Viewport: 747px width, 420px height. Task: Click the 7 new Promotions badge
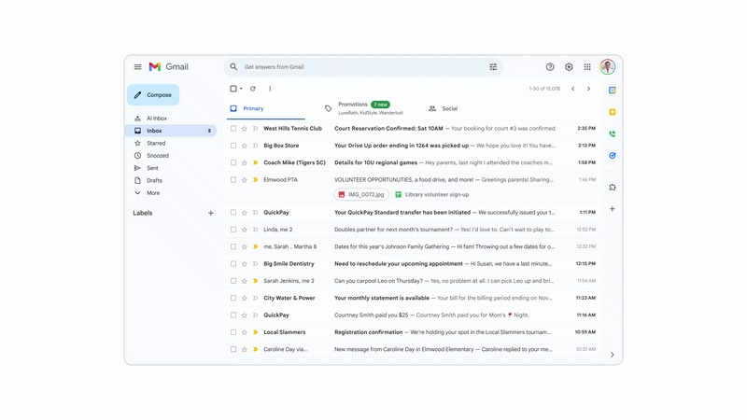coord(380,105)
